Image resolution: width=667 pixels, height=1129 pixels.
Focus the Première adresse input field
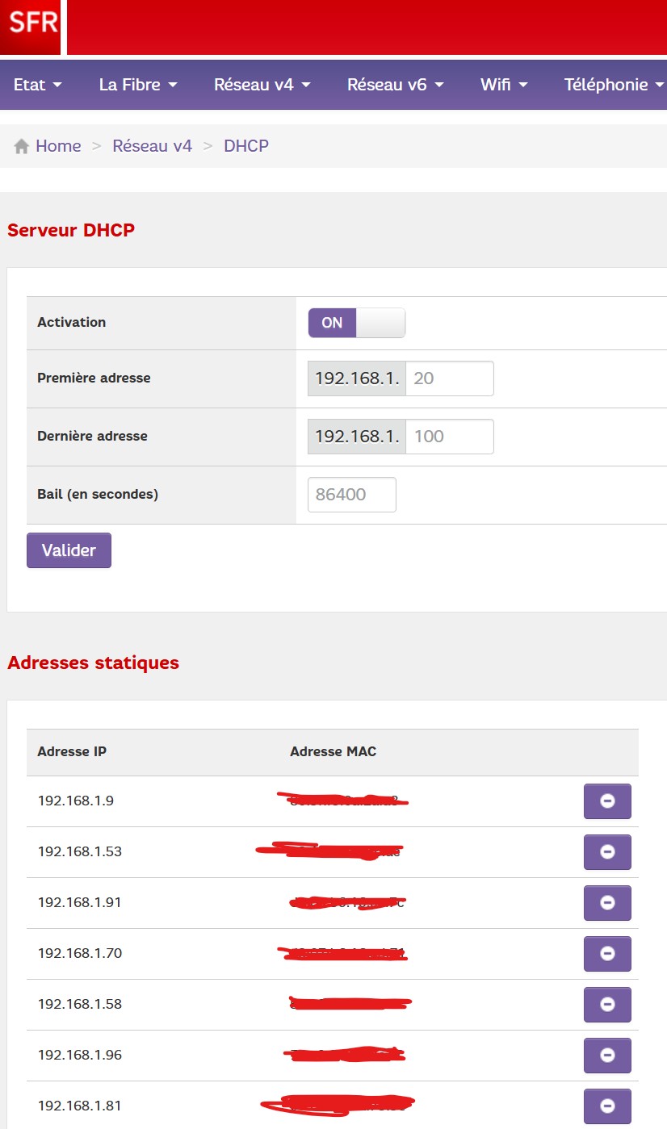[x=449, y=378]
